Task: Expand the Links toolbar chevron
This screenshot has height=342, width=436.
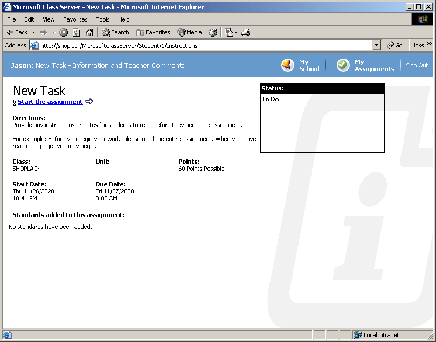Action: [430, 44]
